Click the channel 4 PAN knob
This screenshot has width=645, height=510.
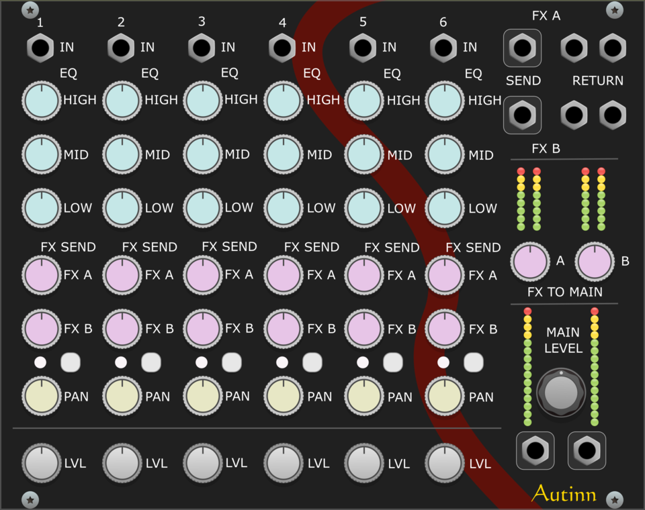click(284, 396)
